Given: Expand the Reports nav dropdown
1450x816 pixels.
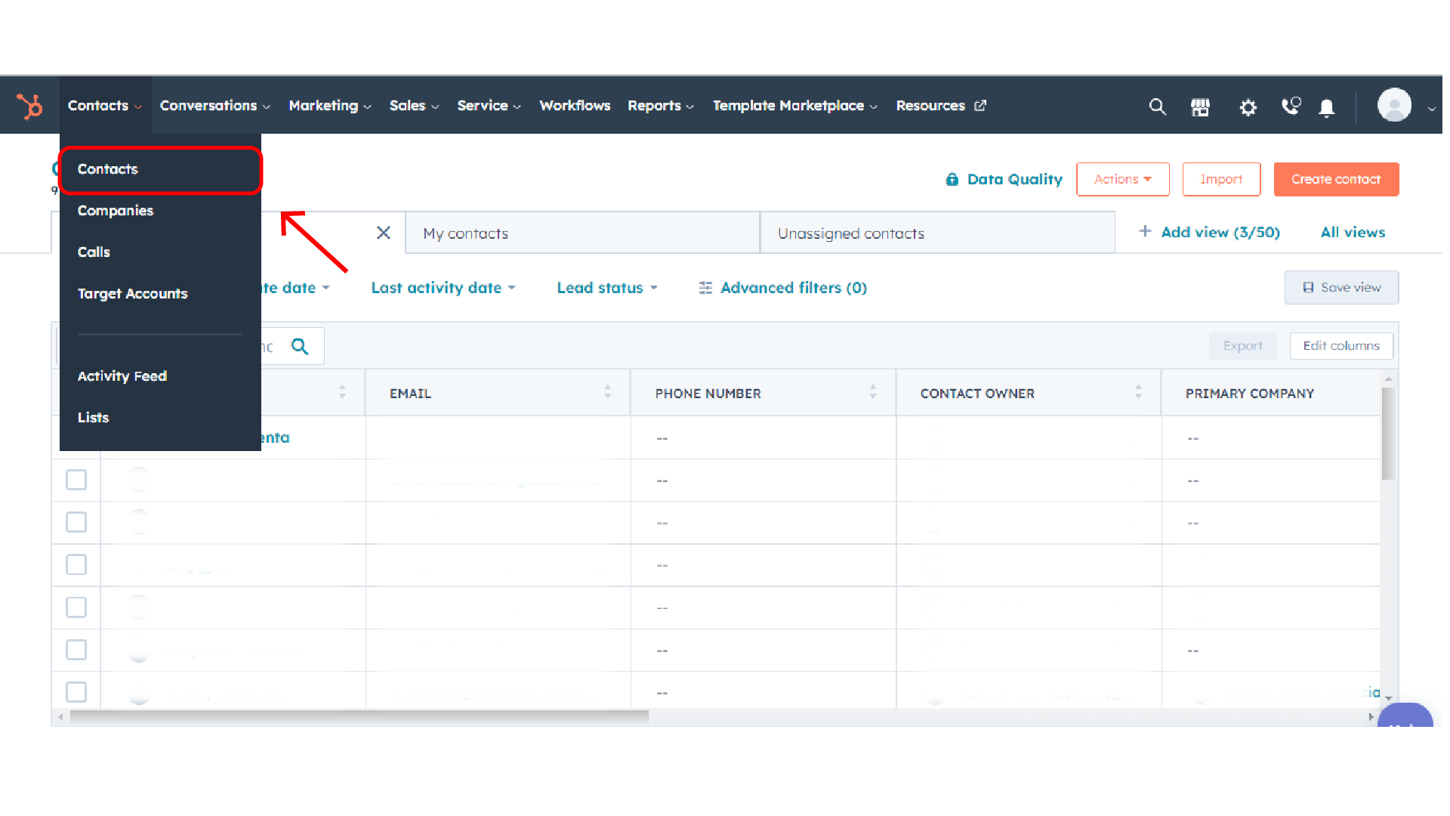Looking at the screenshot, I should click(661, 106).
